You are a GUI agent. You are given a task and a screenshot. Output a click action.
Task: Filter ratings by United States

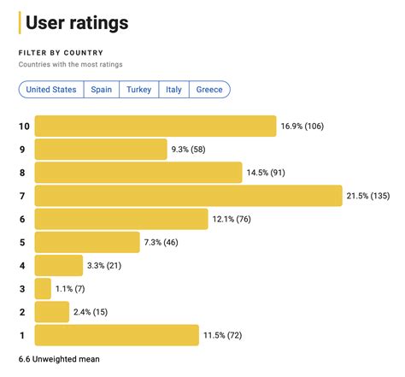point(51,90)
